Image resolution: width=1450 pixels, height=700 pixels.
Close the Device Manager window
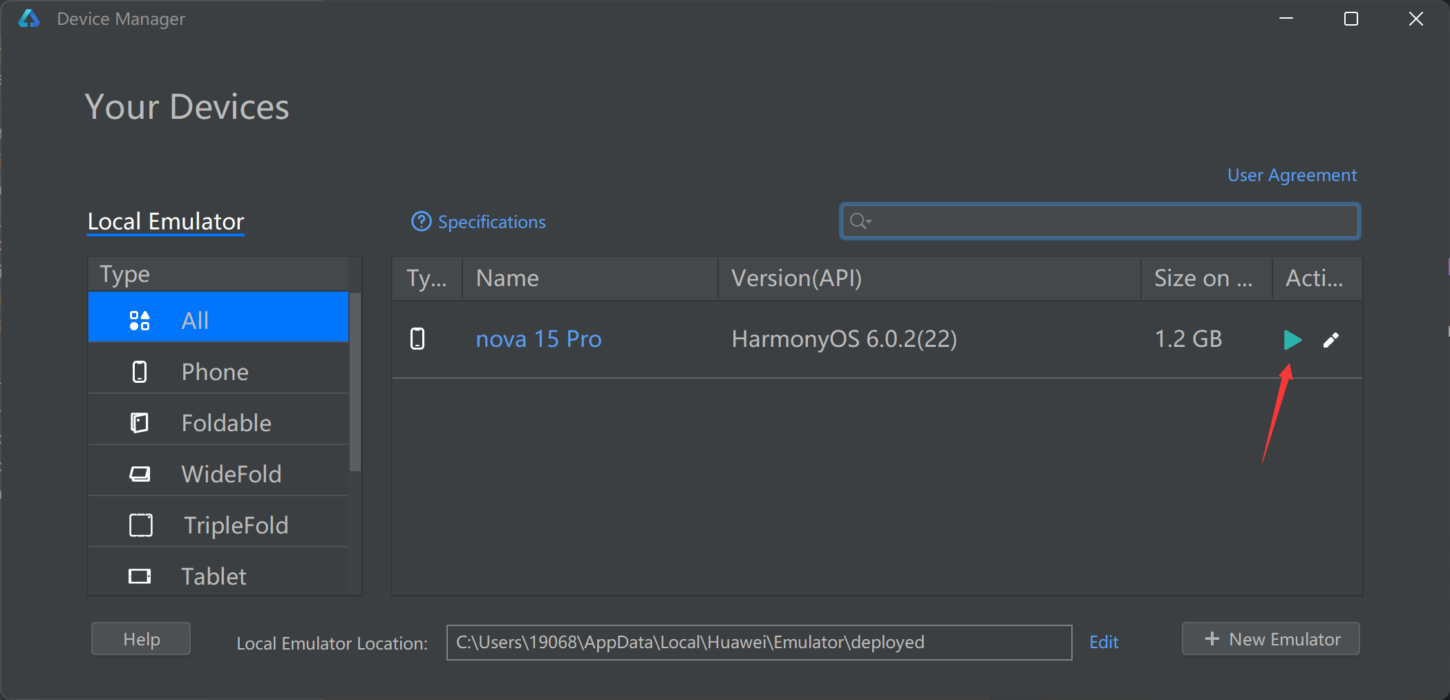[1416, 19]
